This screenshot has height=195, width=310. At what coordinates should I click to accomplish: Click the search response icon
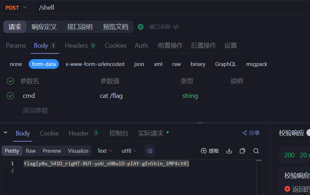256,151
